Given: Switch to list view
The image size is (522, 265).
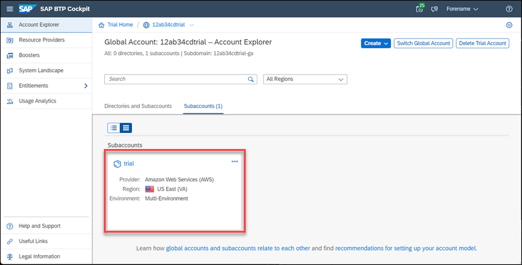Looking at the screenshot, I should (x=114, y=128).
